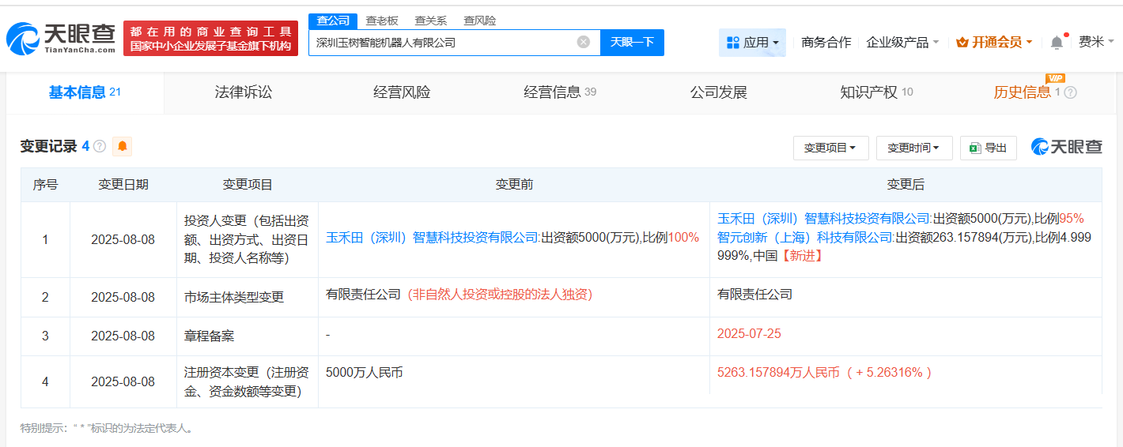Image resolution: width=1123 pixels, height=447 pixels.
Task: Click the company name search input field
Action: [443, 43]
